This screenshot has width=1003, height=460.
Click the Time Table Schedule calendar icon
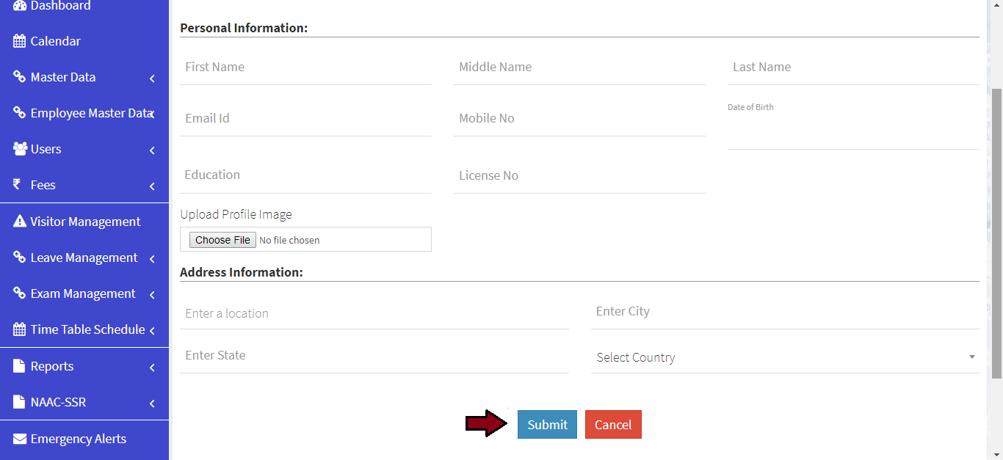tap(20, 329)
